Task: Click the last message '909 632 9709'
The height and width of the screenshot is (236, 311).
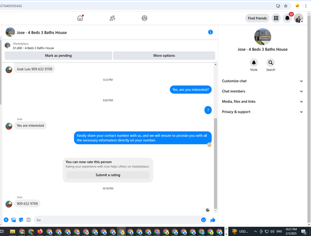Action: point(27,204)
